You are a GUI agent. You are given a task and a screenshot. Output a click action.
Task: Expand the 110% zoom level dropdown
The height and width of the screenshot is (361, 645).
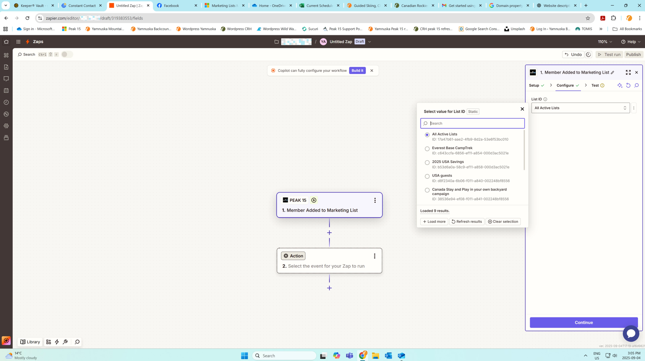click(605, 42)
